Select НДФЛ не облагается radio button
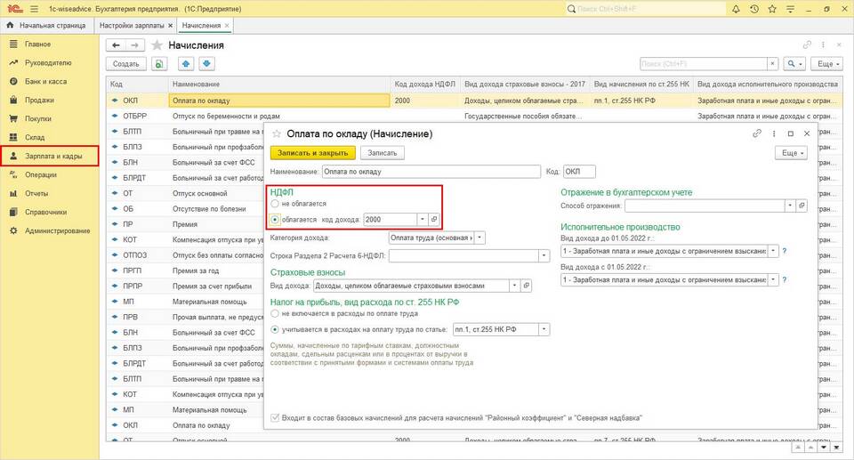 point(275,204)
